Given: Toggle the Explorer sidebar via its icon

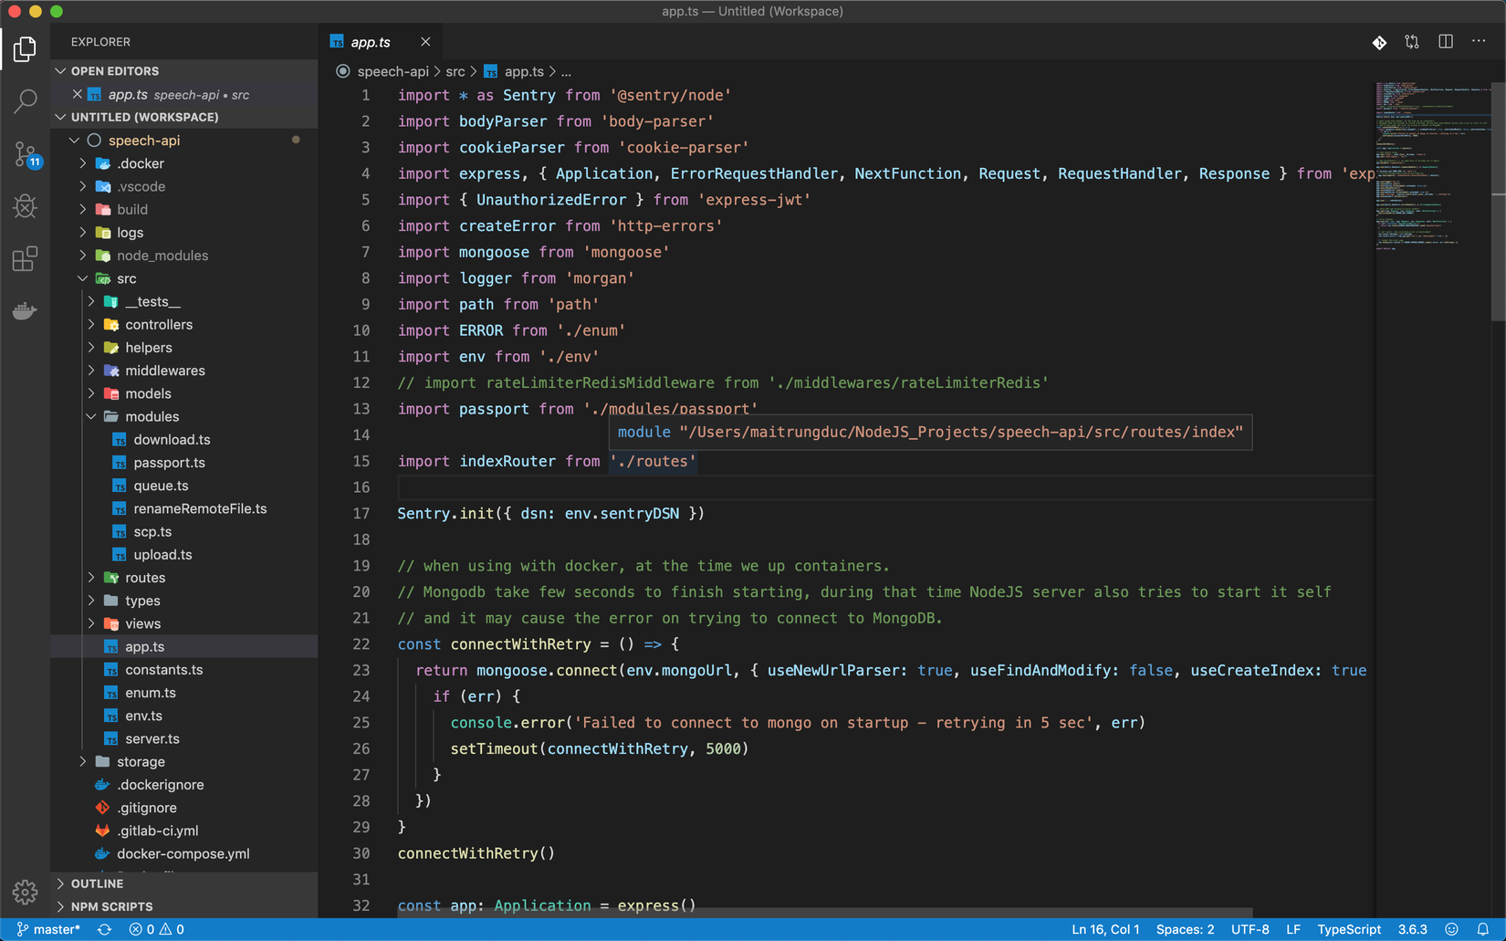Looking at the screenshot, I should coord(25,48).
